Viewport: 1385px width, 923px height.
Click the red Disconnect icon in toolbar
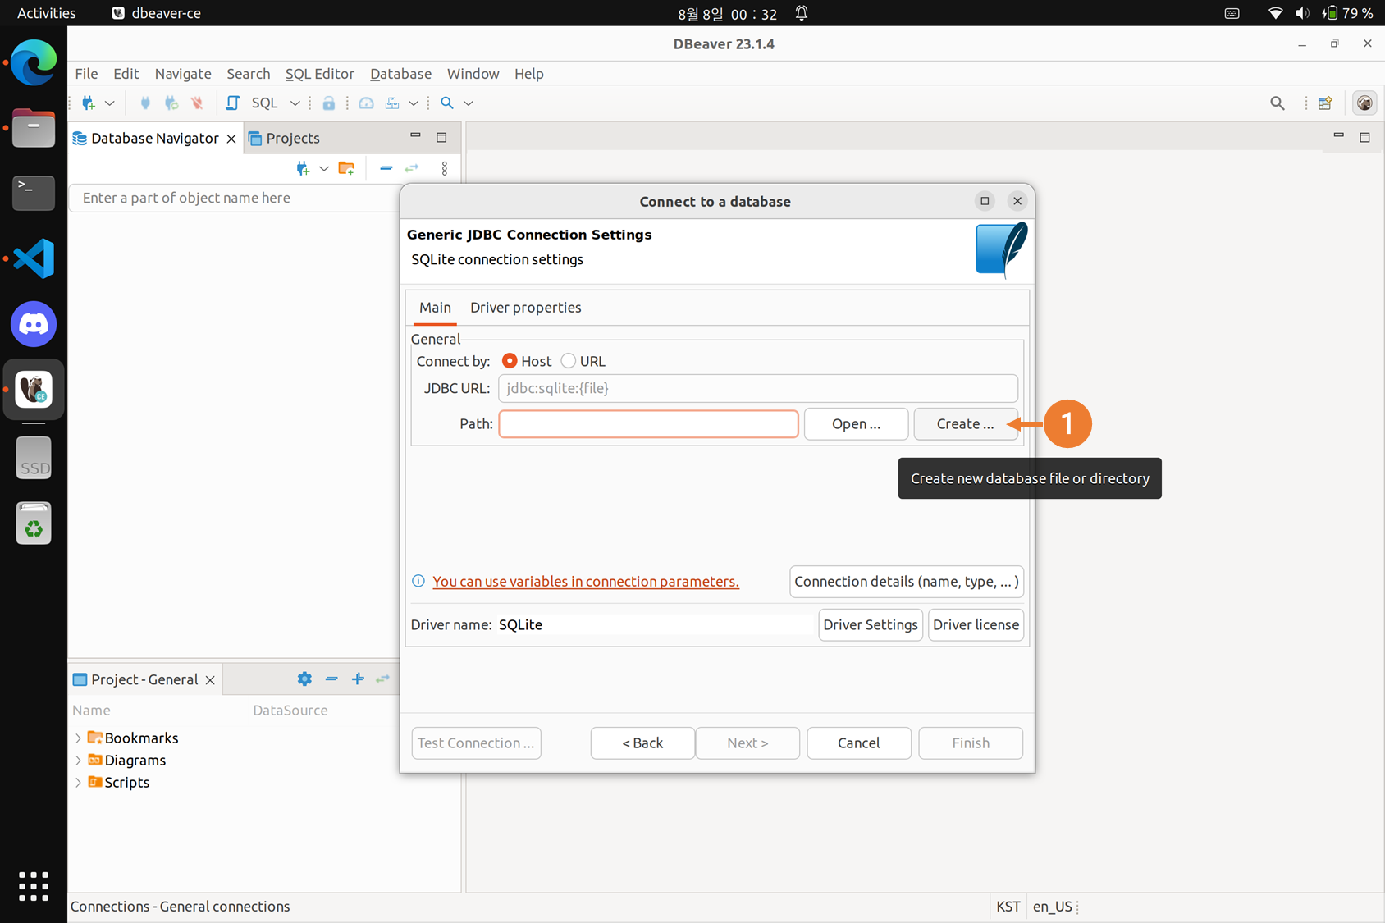click(197, 103)
